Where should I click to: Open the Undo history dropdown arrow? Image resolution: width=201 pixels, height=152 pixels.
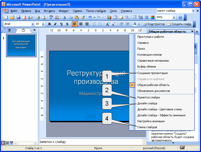click(x=94, y=17)
